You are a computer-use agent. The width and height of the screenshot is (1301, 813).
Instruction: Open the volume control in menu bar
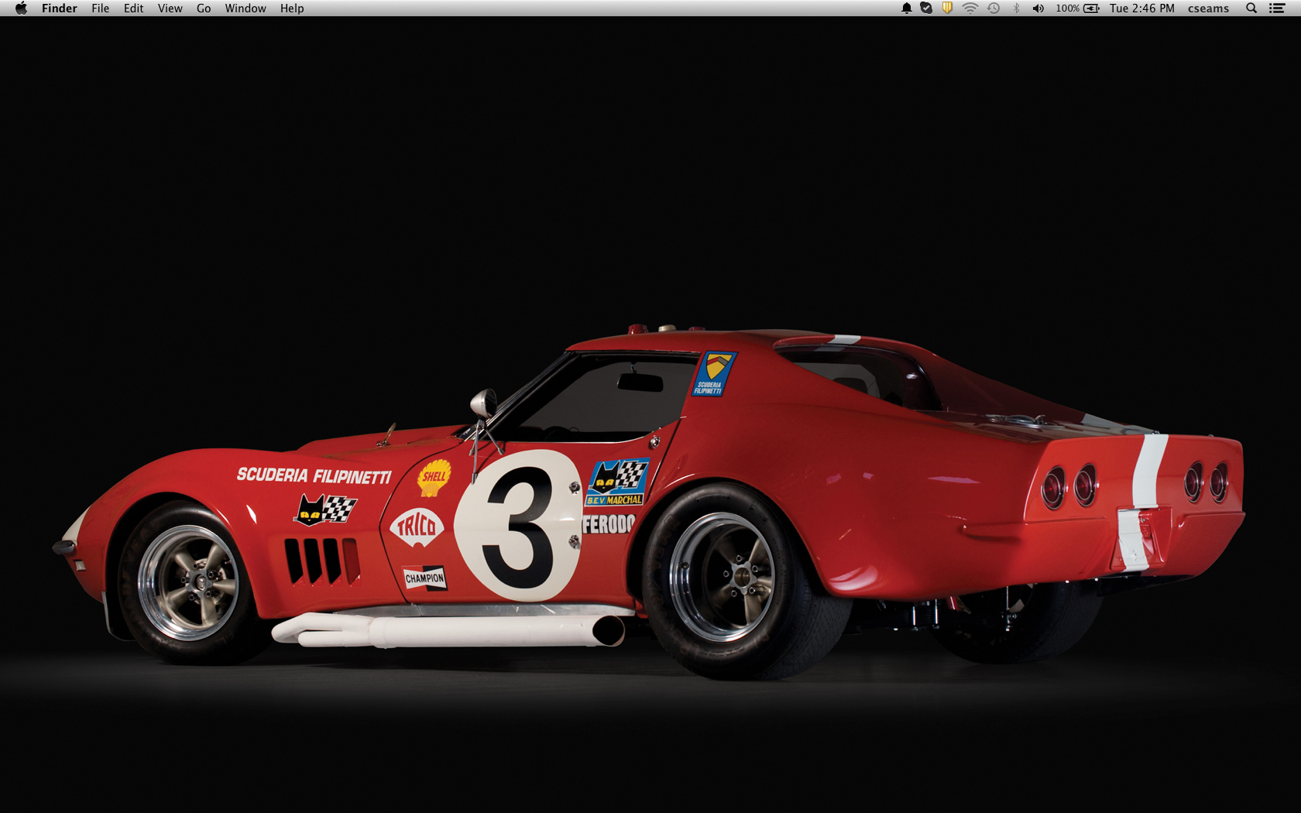tap(1038, 9)
